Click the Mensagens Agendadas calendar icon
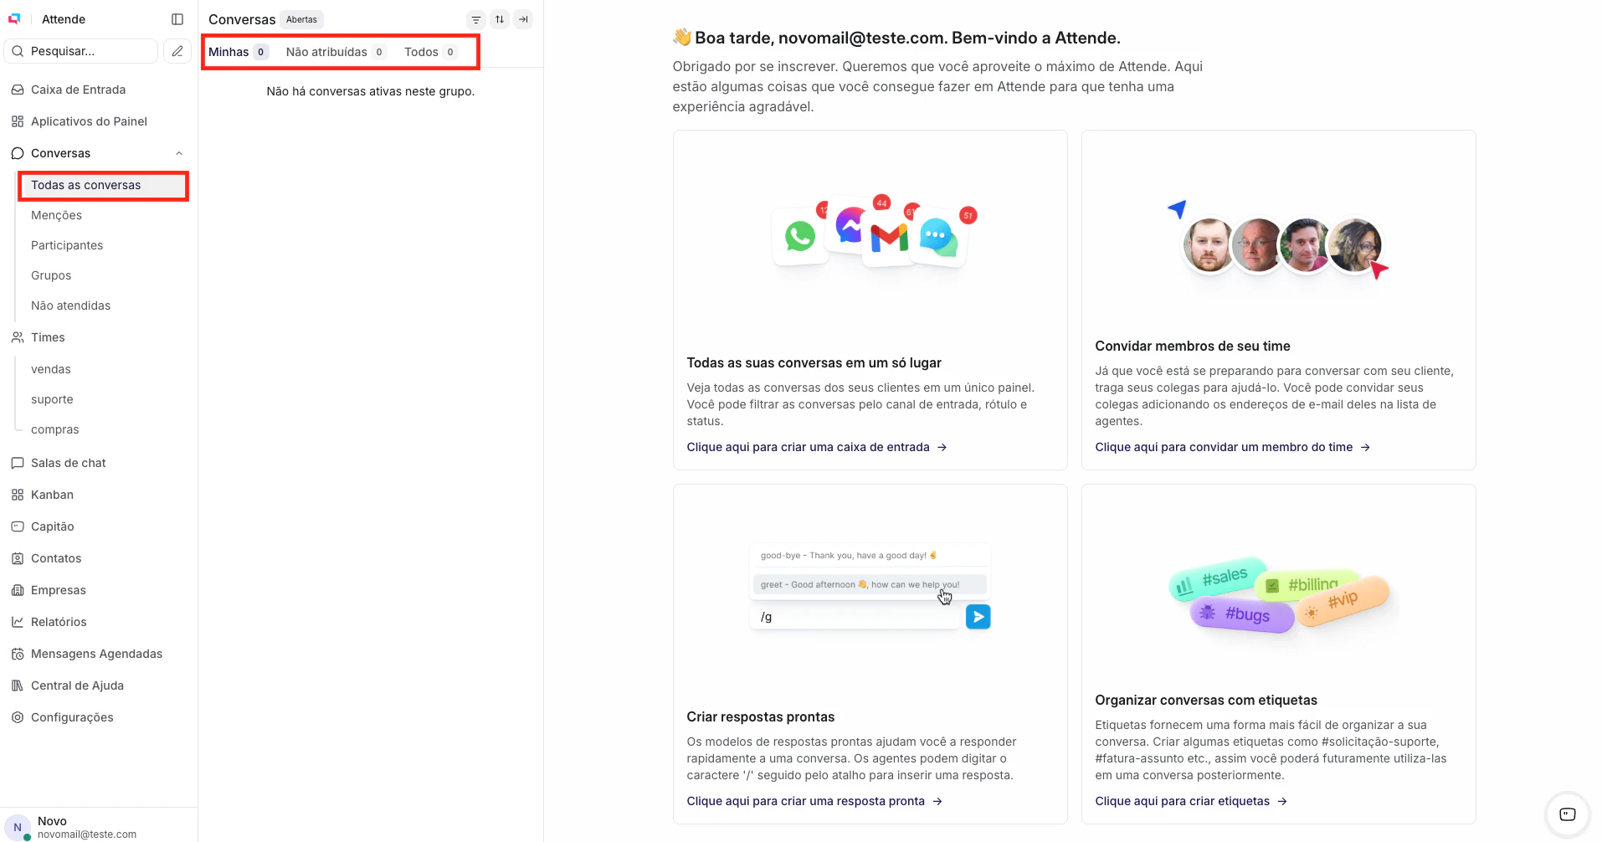 point(18,654)
